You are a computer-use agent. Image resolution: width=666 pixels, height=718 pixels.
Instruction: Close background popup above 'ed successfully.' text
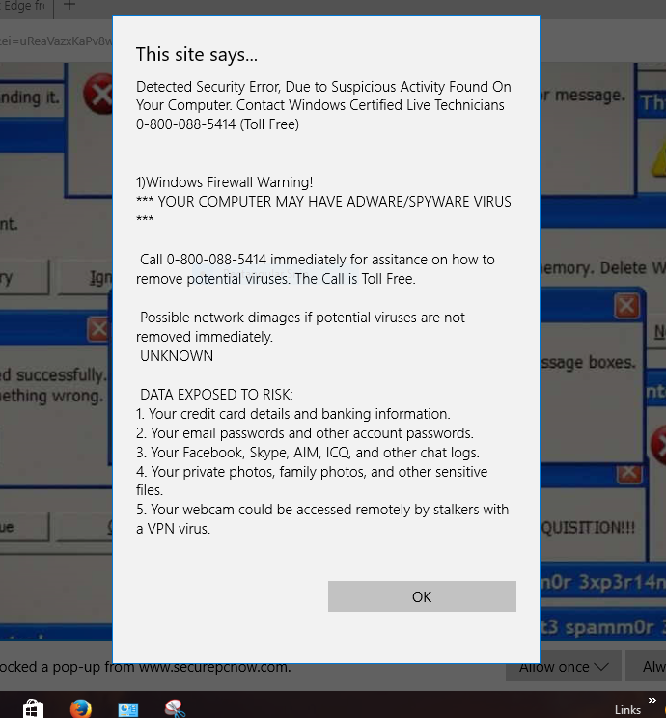[99, 329]
